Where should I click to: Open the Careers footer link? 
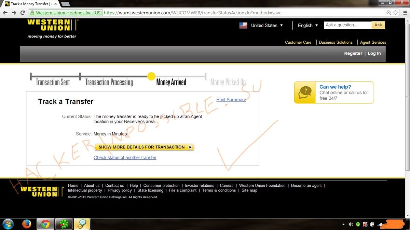(227, 186)
